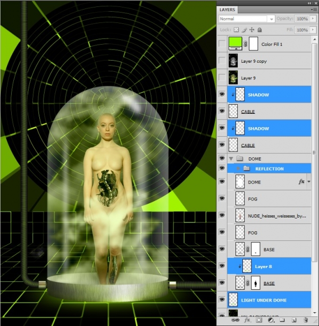Select the BASE mask with black figure silhouette

(x=256, y=283)
